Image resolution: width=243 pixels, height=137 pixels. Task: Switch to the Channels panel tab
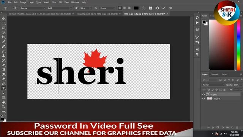point(215,75)
